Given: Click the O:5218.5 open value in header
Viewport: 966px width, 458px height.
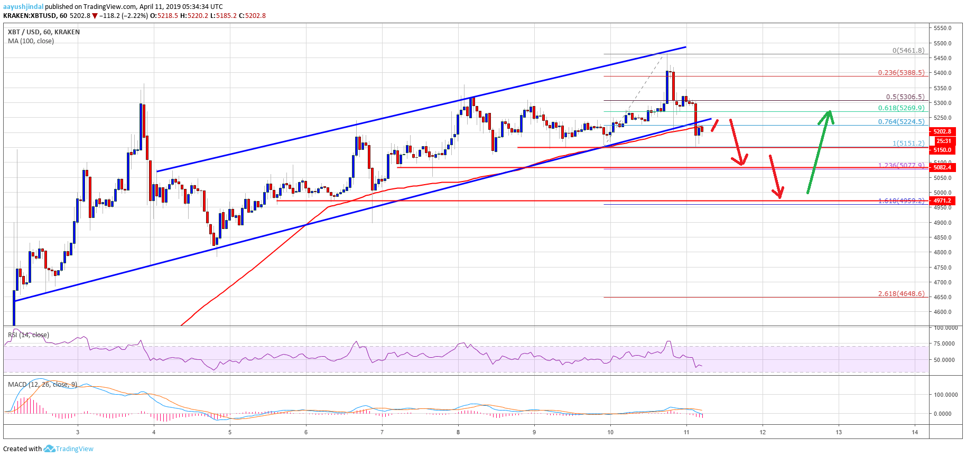Looking at the screenshot, I should 164,16.
